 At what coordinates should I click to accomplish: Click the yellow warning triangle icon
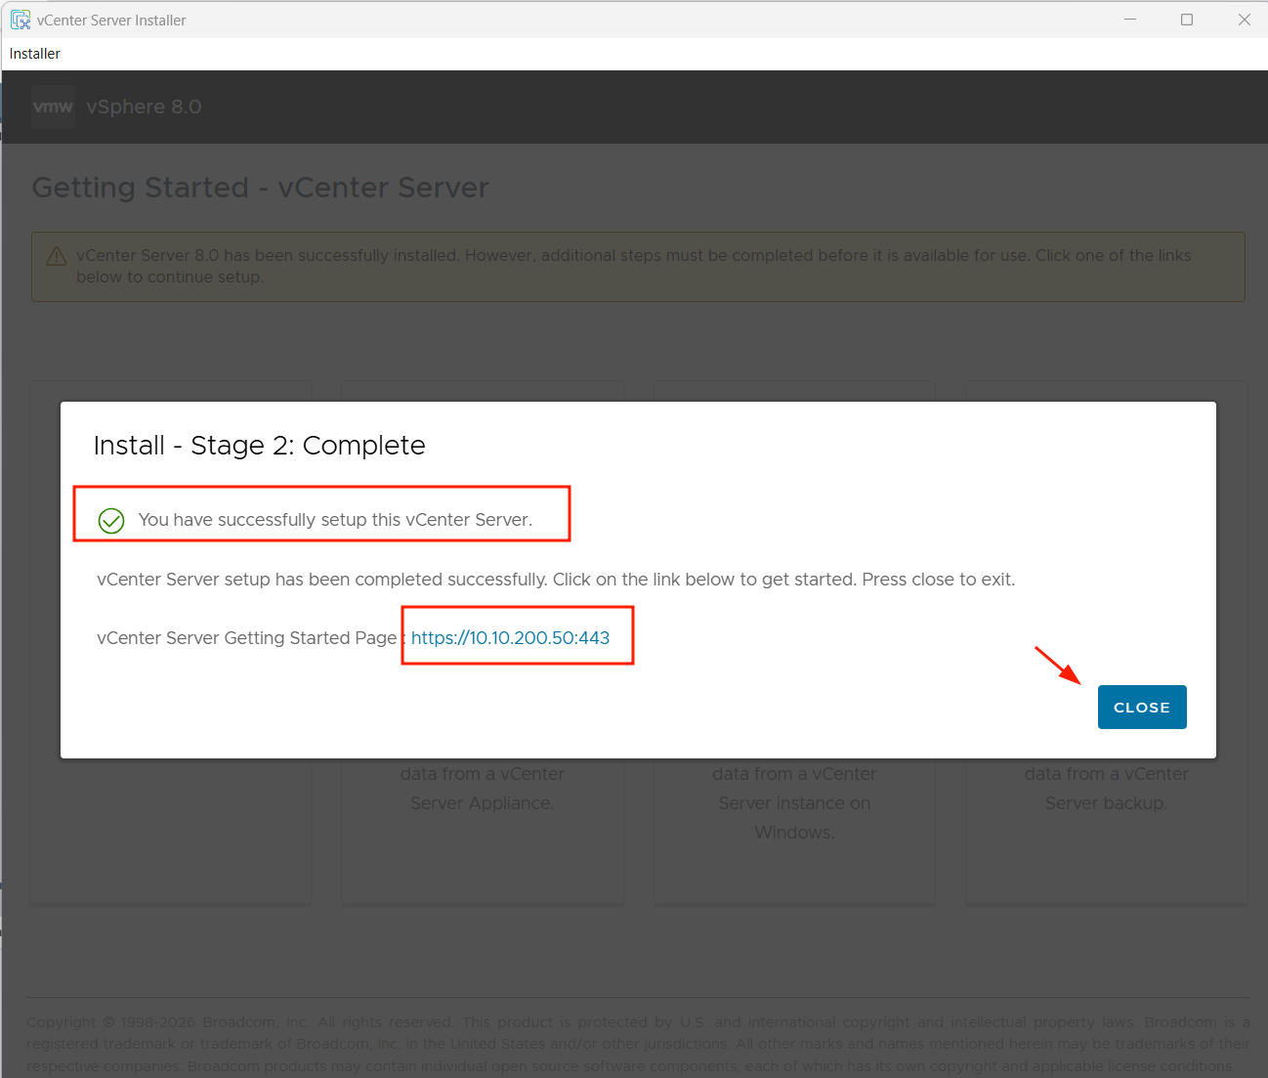click(x=57, y=256)
